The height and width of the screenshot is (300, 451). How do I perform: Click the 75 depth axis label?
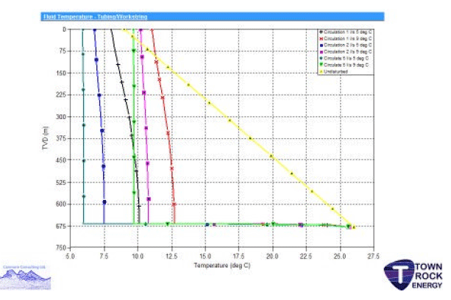pos(63,51)
